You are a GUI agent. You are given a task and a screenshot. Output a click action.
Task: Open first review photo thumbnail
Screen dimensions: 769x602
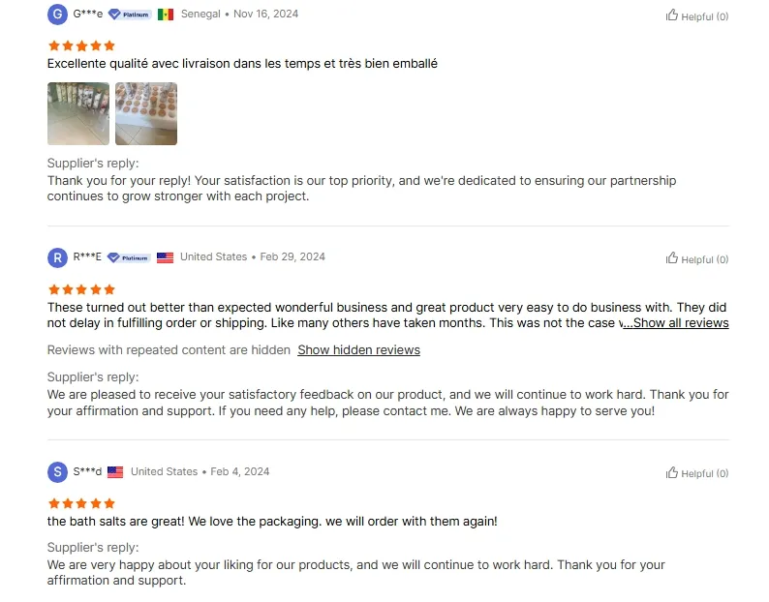pos(78,114)
